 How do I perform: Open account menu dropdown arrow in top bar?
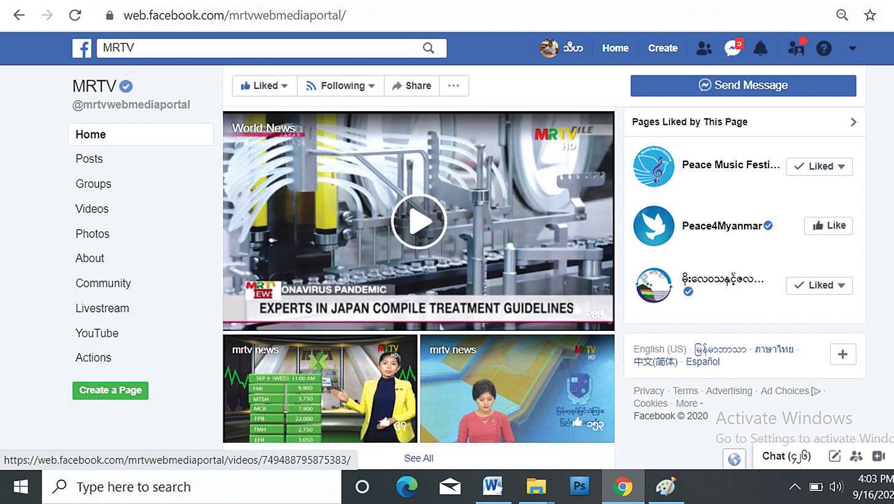(x=852, y=48)
